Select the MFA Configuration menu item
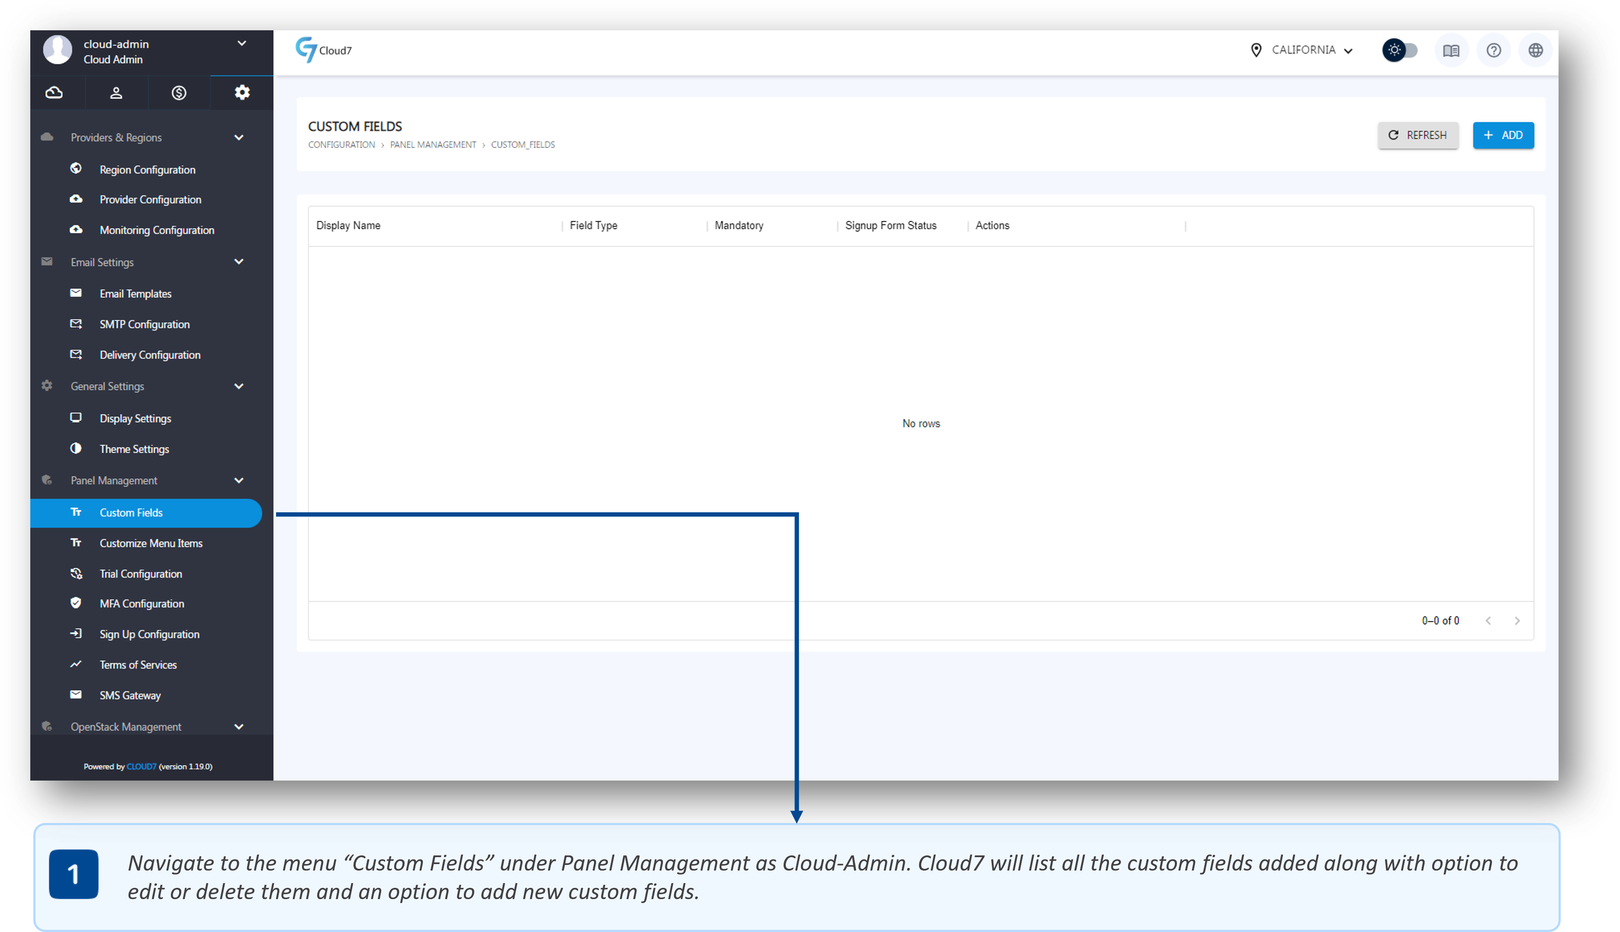The height and width of the screenshot is (932, 1620). point(141,604)
